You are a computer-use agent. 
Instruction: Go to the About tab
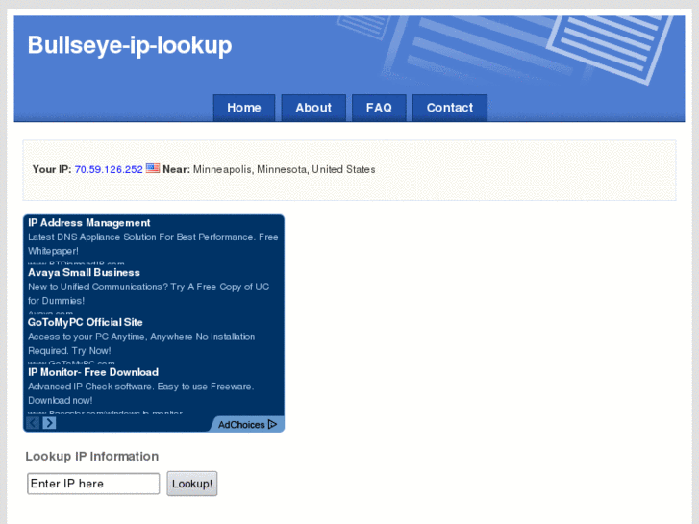click(313, 108)
